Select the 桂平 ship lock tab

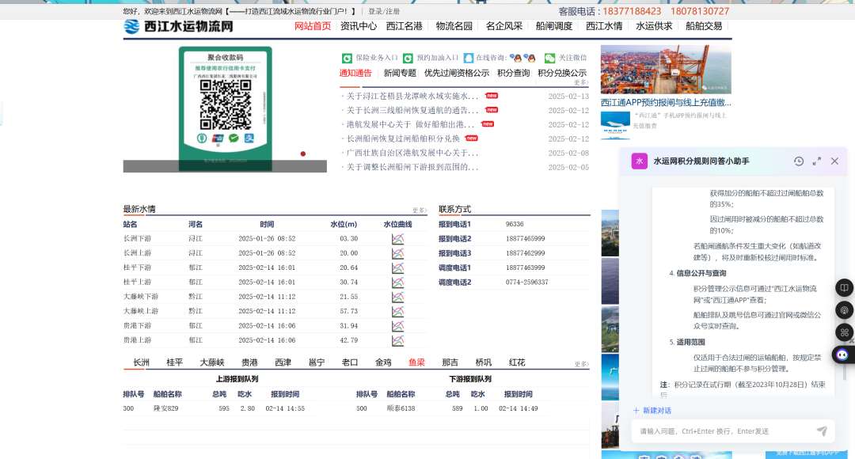coord(174,362)
